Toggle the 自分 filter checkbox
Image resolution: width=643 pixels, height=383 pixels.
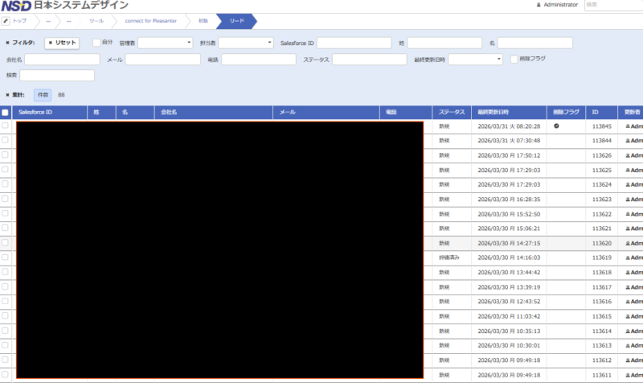click(x=96, y=42)
